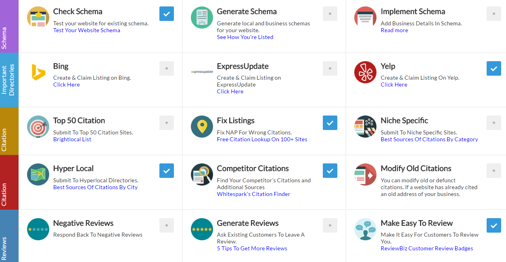Open the Brightlocal List link
Viewport: 506px width, 262px height.
pyautogui.click(x=72, y=139)
